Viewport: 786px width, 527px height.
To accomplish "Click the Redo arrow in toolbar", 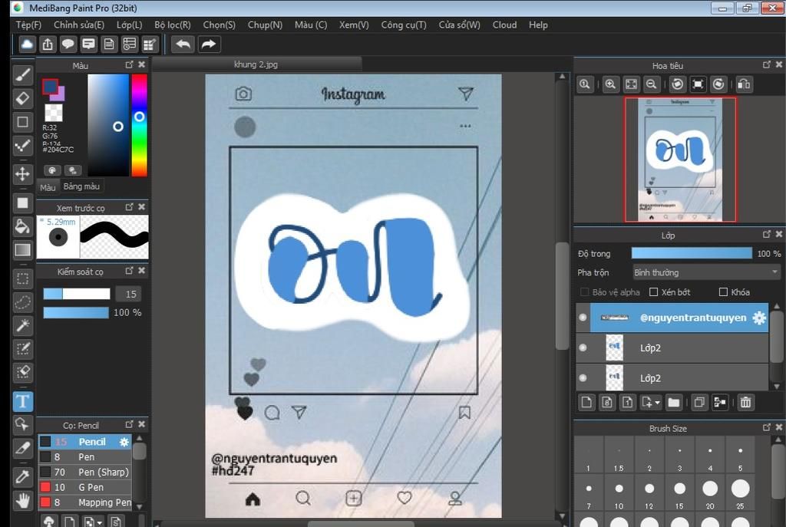I will (x=208, y=44).
